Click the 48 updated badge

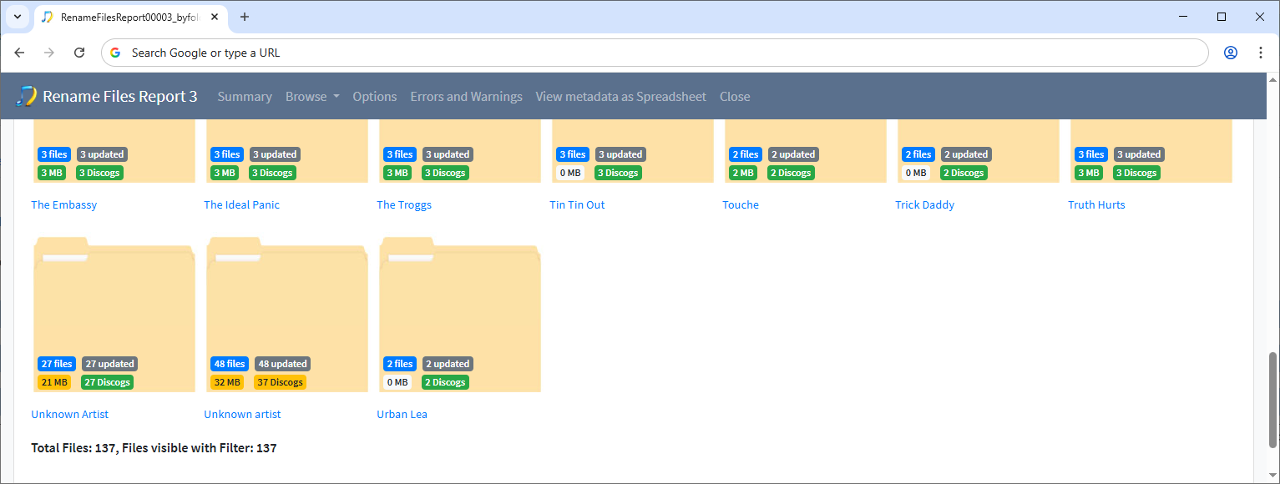pyautogui.click(x=282, y=364)
